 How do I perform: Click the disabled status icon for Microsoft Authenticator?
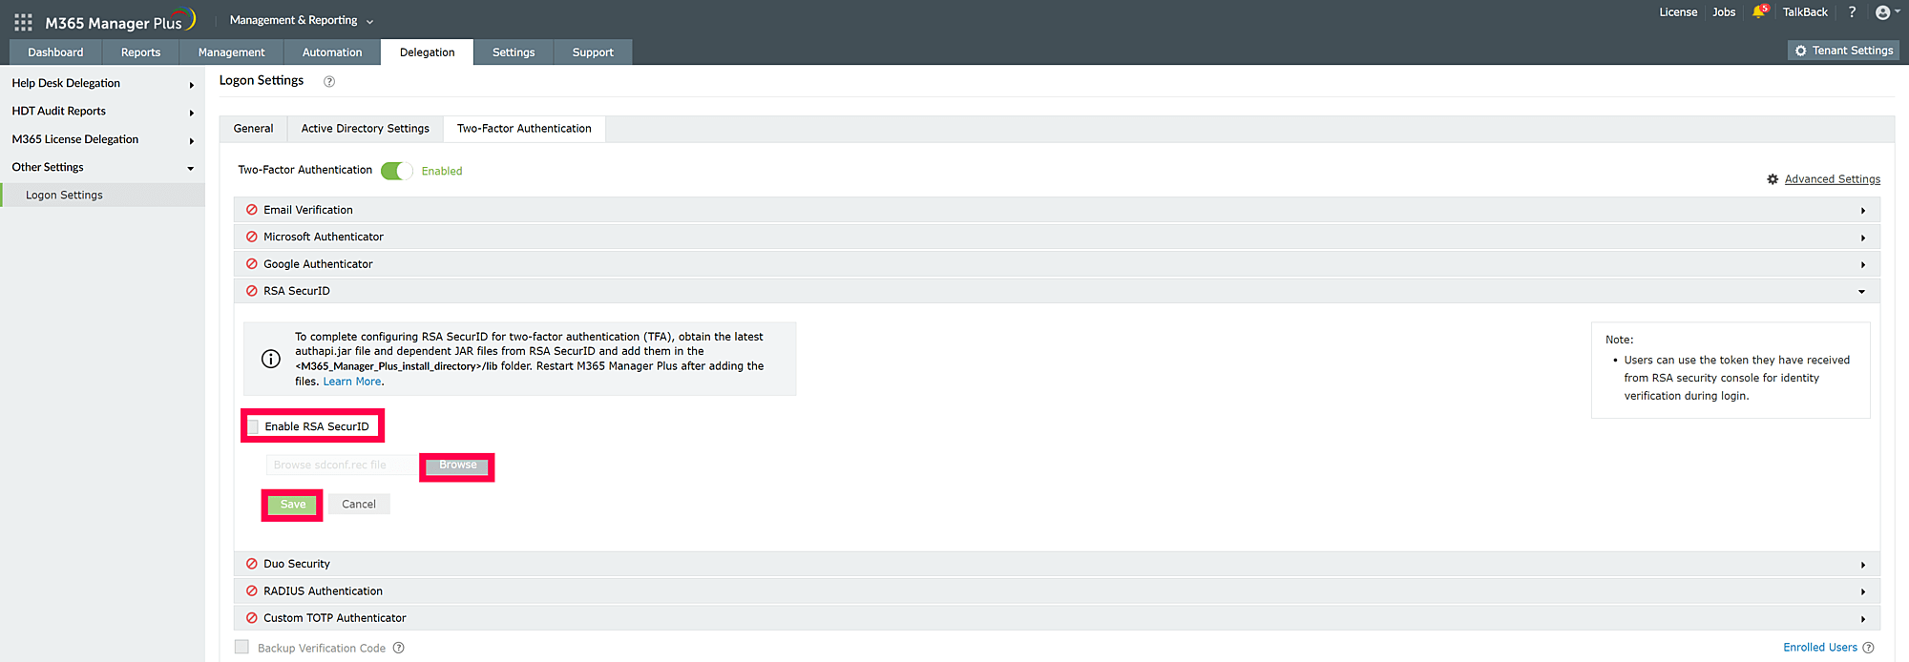252,237
